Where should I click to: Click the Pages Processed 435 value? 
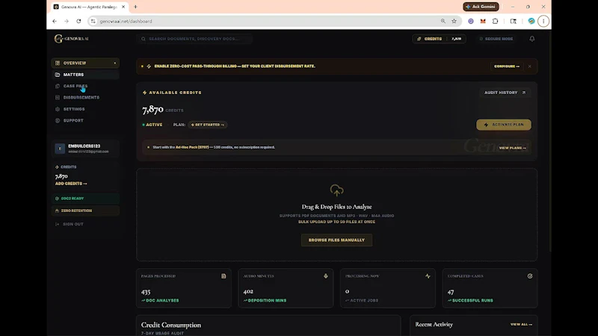click(146, 292)
